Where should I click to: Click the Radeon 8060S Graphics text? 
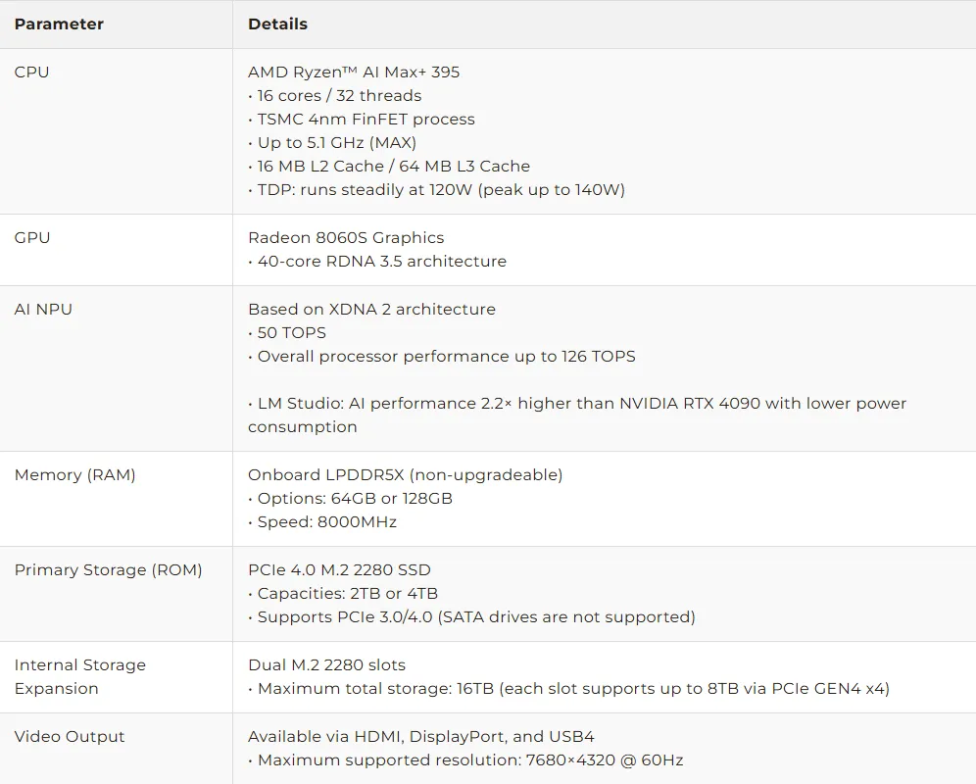pos(346,237)
